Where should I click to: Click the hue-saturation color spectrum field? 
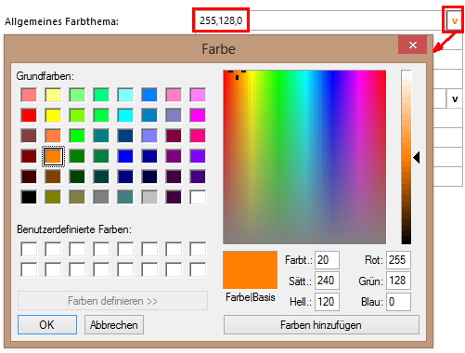point(304,157)
